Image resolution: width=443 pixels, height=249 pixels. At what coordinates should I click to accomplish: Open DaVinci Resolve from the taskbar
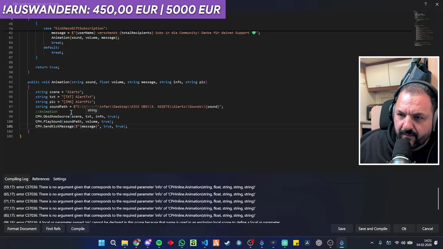coord(307,243)
